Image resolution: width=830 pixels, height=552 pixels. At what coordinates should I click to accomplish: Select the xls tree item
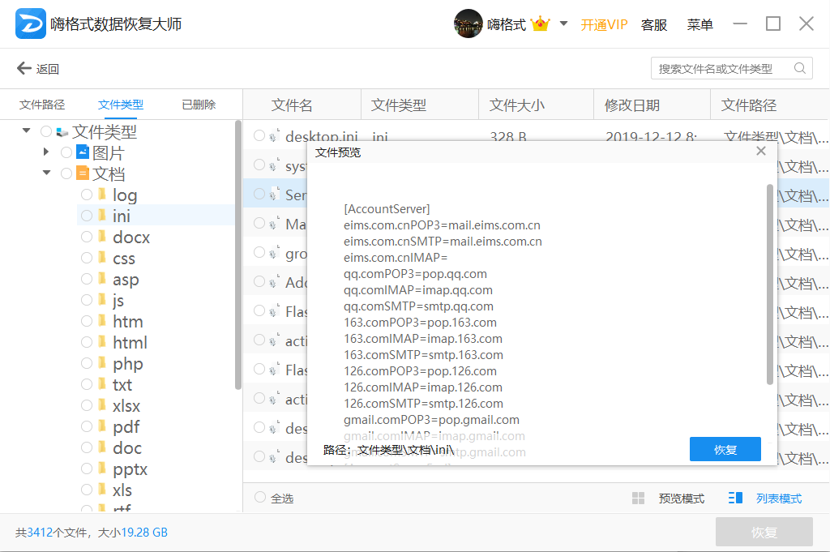[122, 490]
